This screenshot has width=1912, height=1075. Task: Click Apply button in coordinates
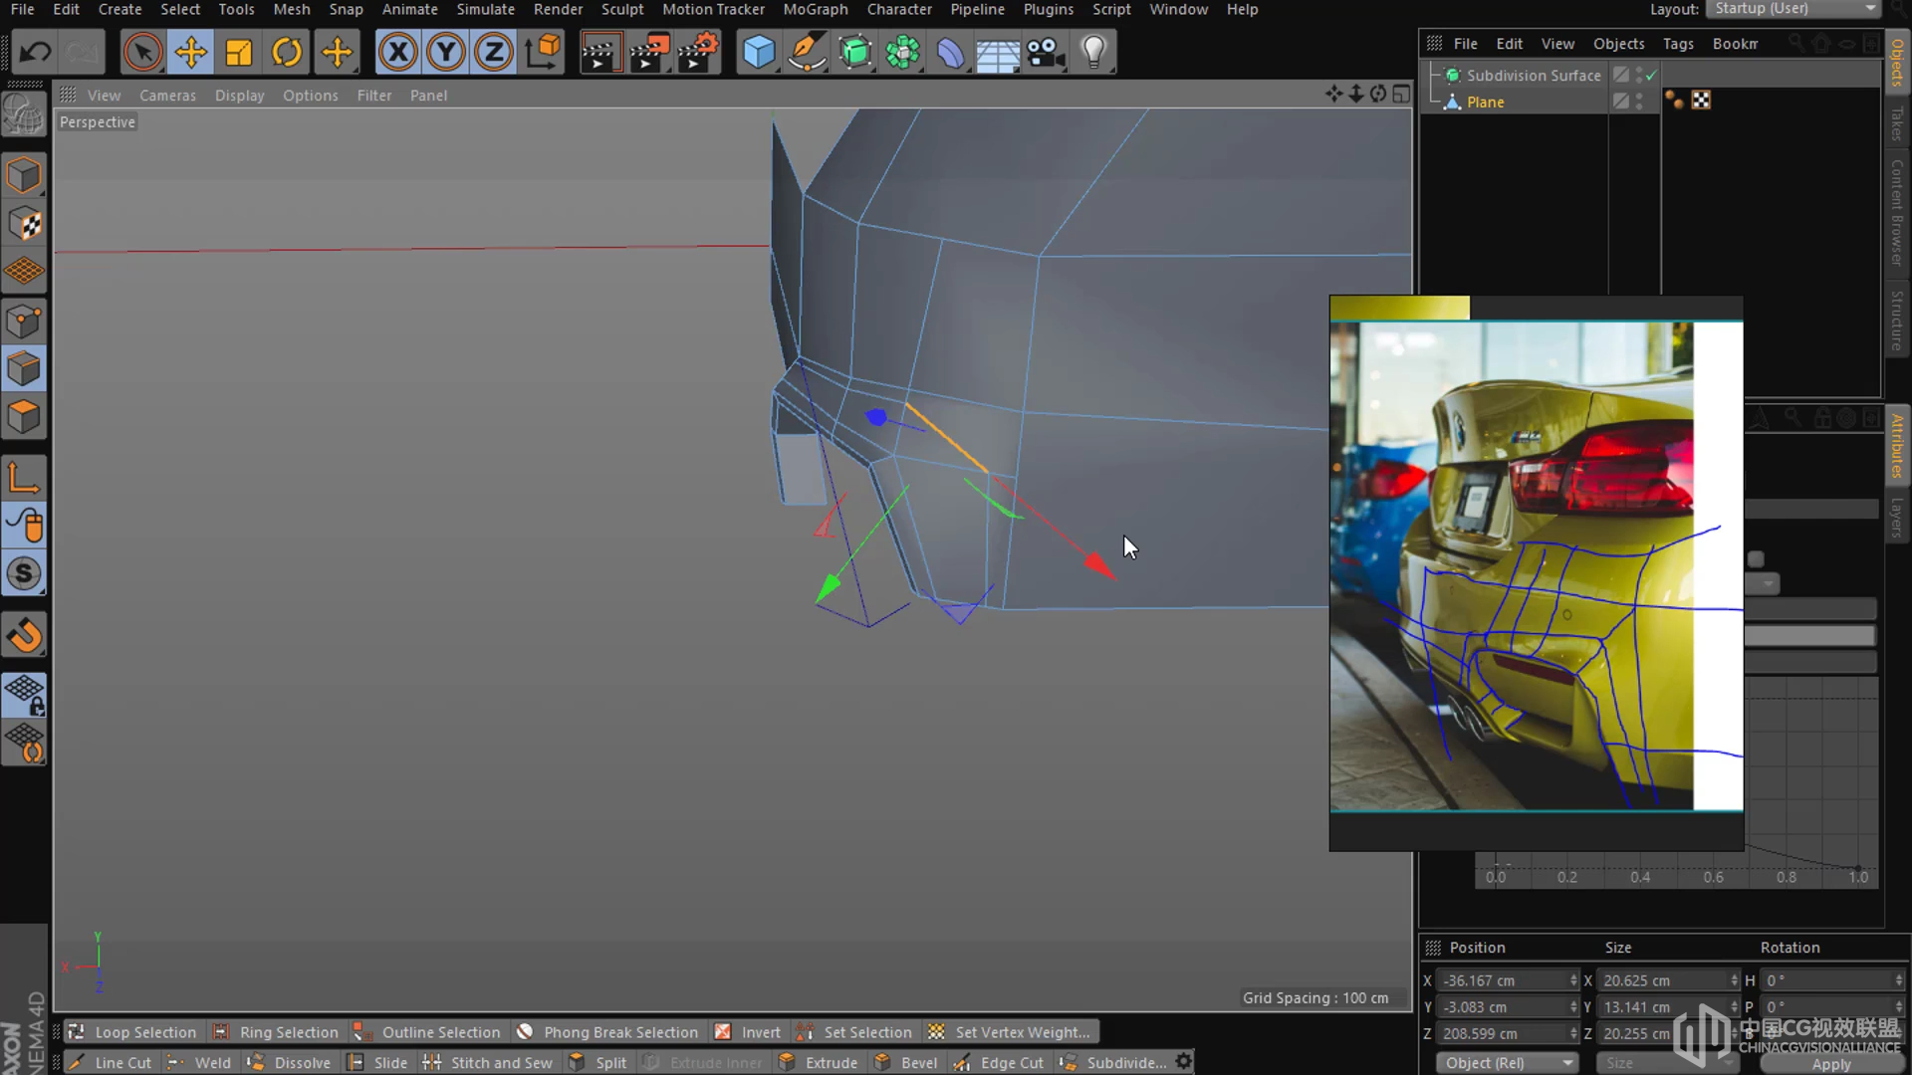pos(1830,1063)
